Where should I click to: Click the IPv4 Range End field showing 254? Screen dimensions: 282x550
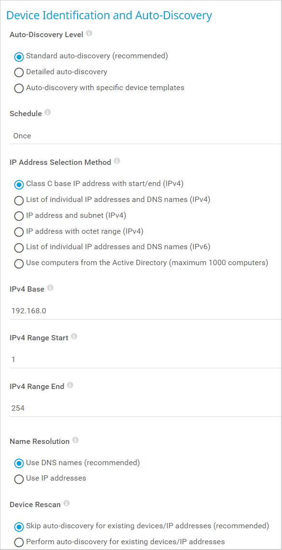(x=146, y=409)
